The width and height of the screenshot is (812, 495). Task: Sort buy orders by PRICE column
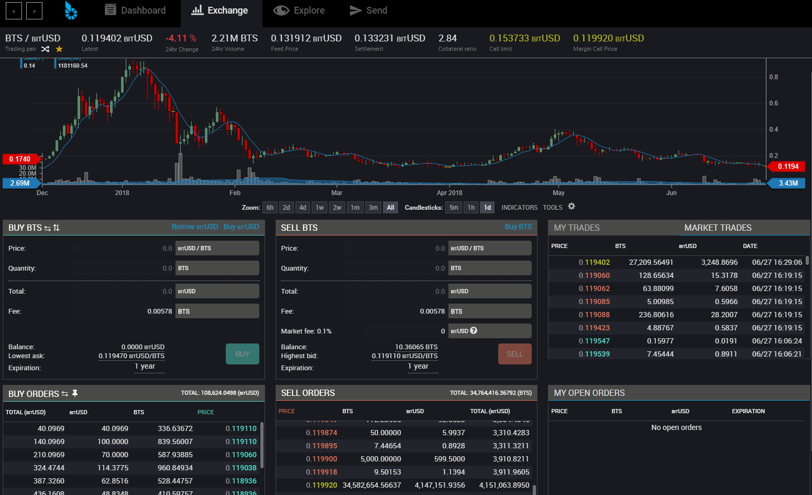[x=205, y=412]
